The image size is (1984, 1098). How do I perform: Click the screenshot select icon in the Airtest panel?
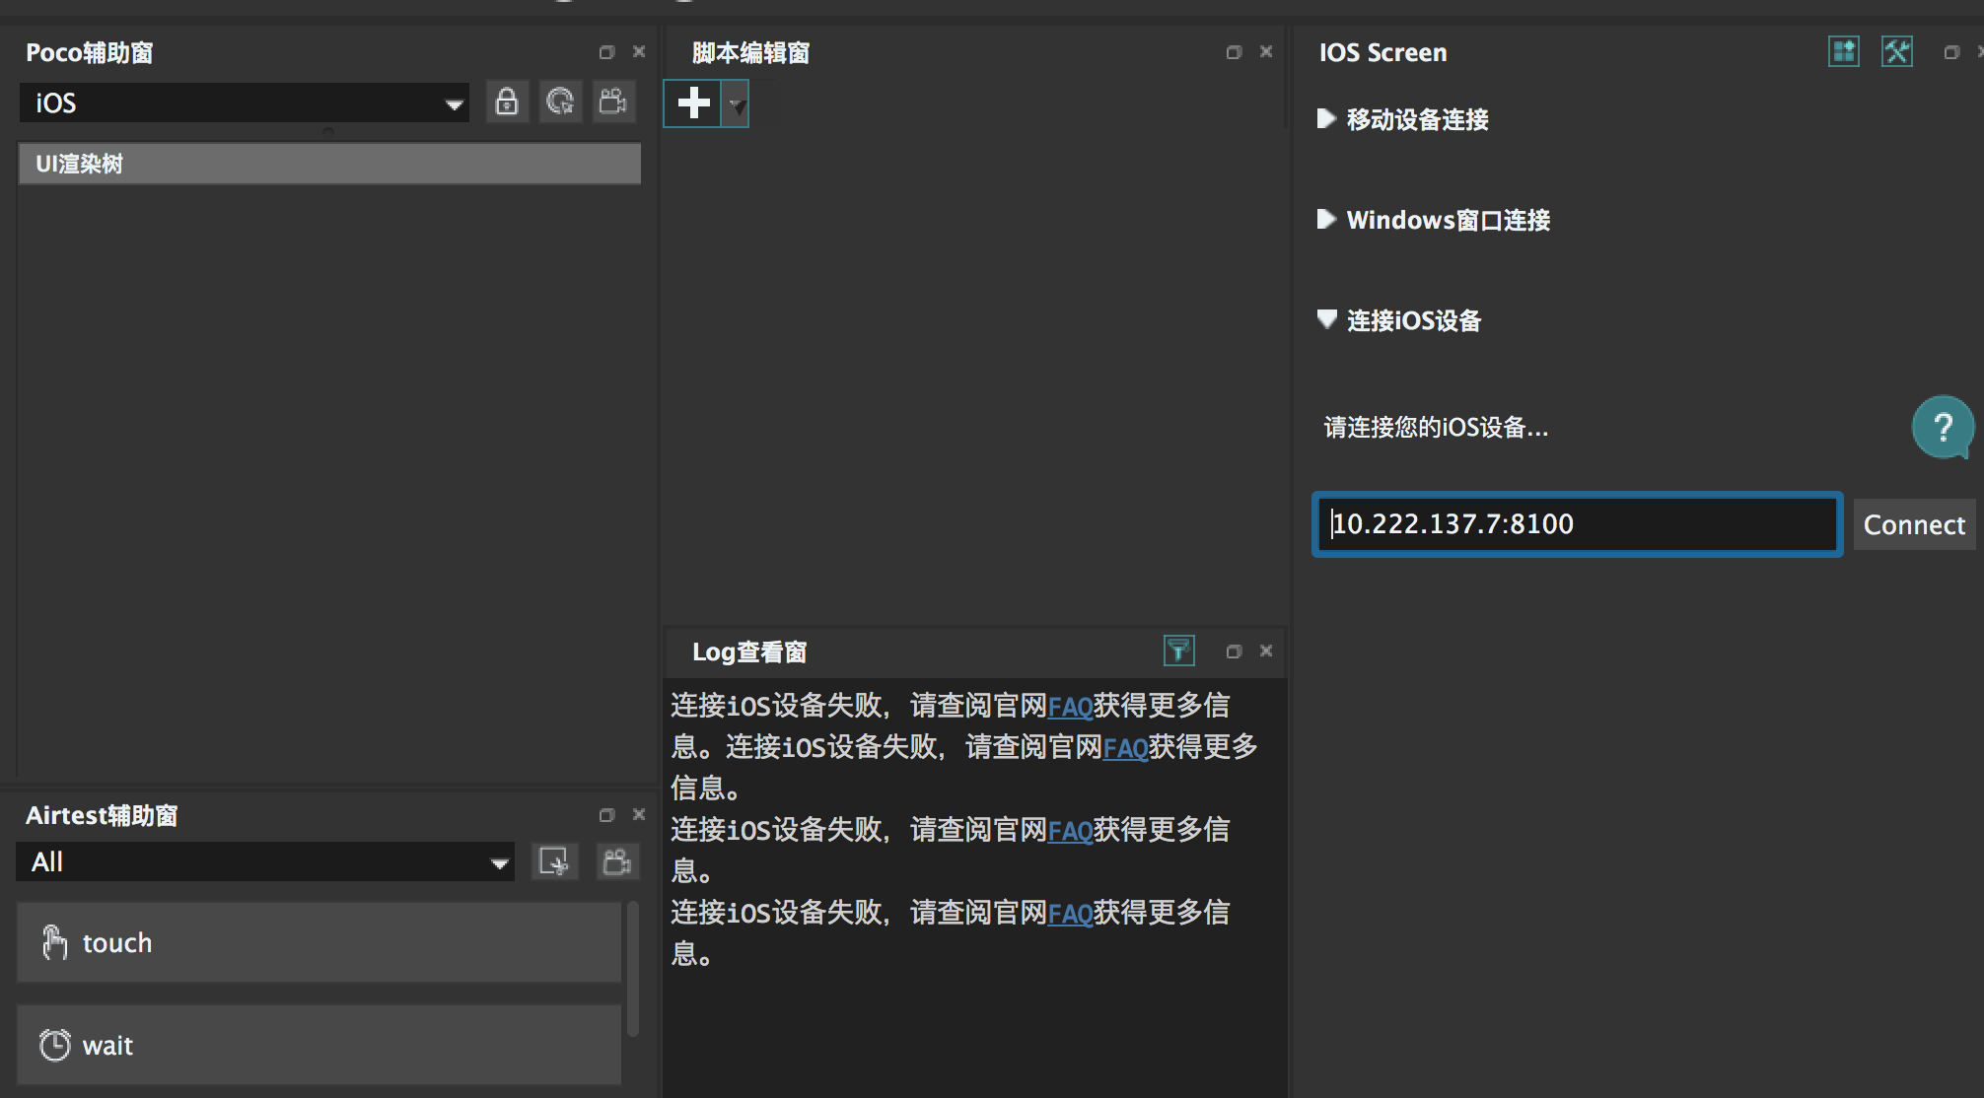(554, 861)
